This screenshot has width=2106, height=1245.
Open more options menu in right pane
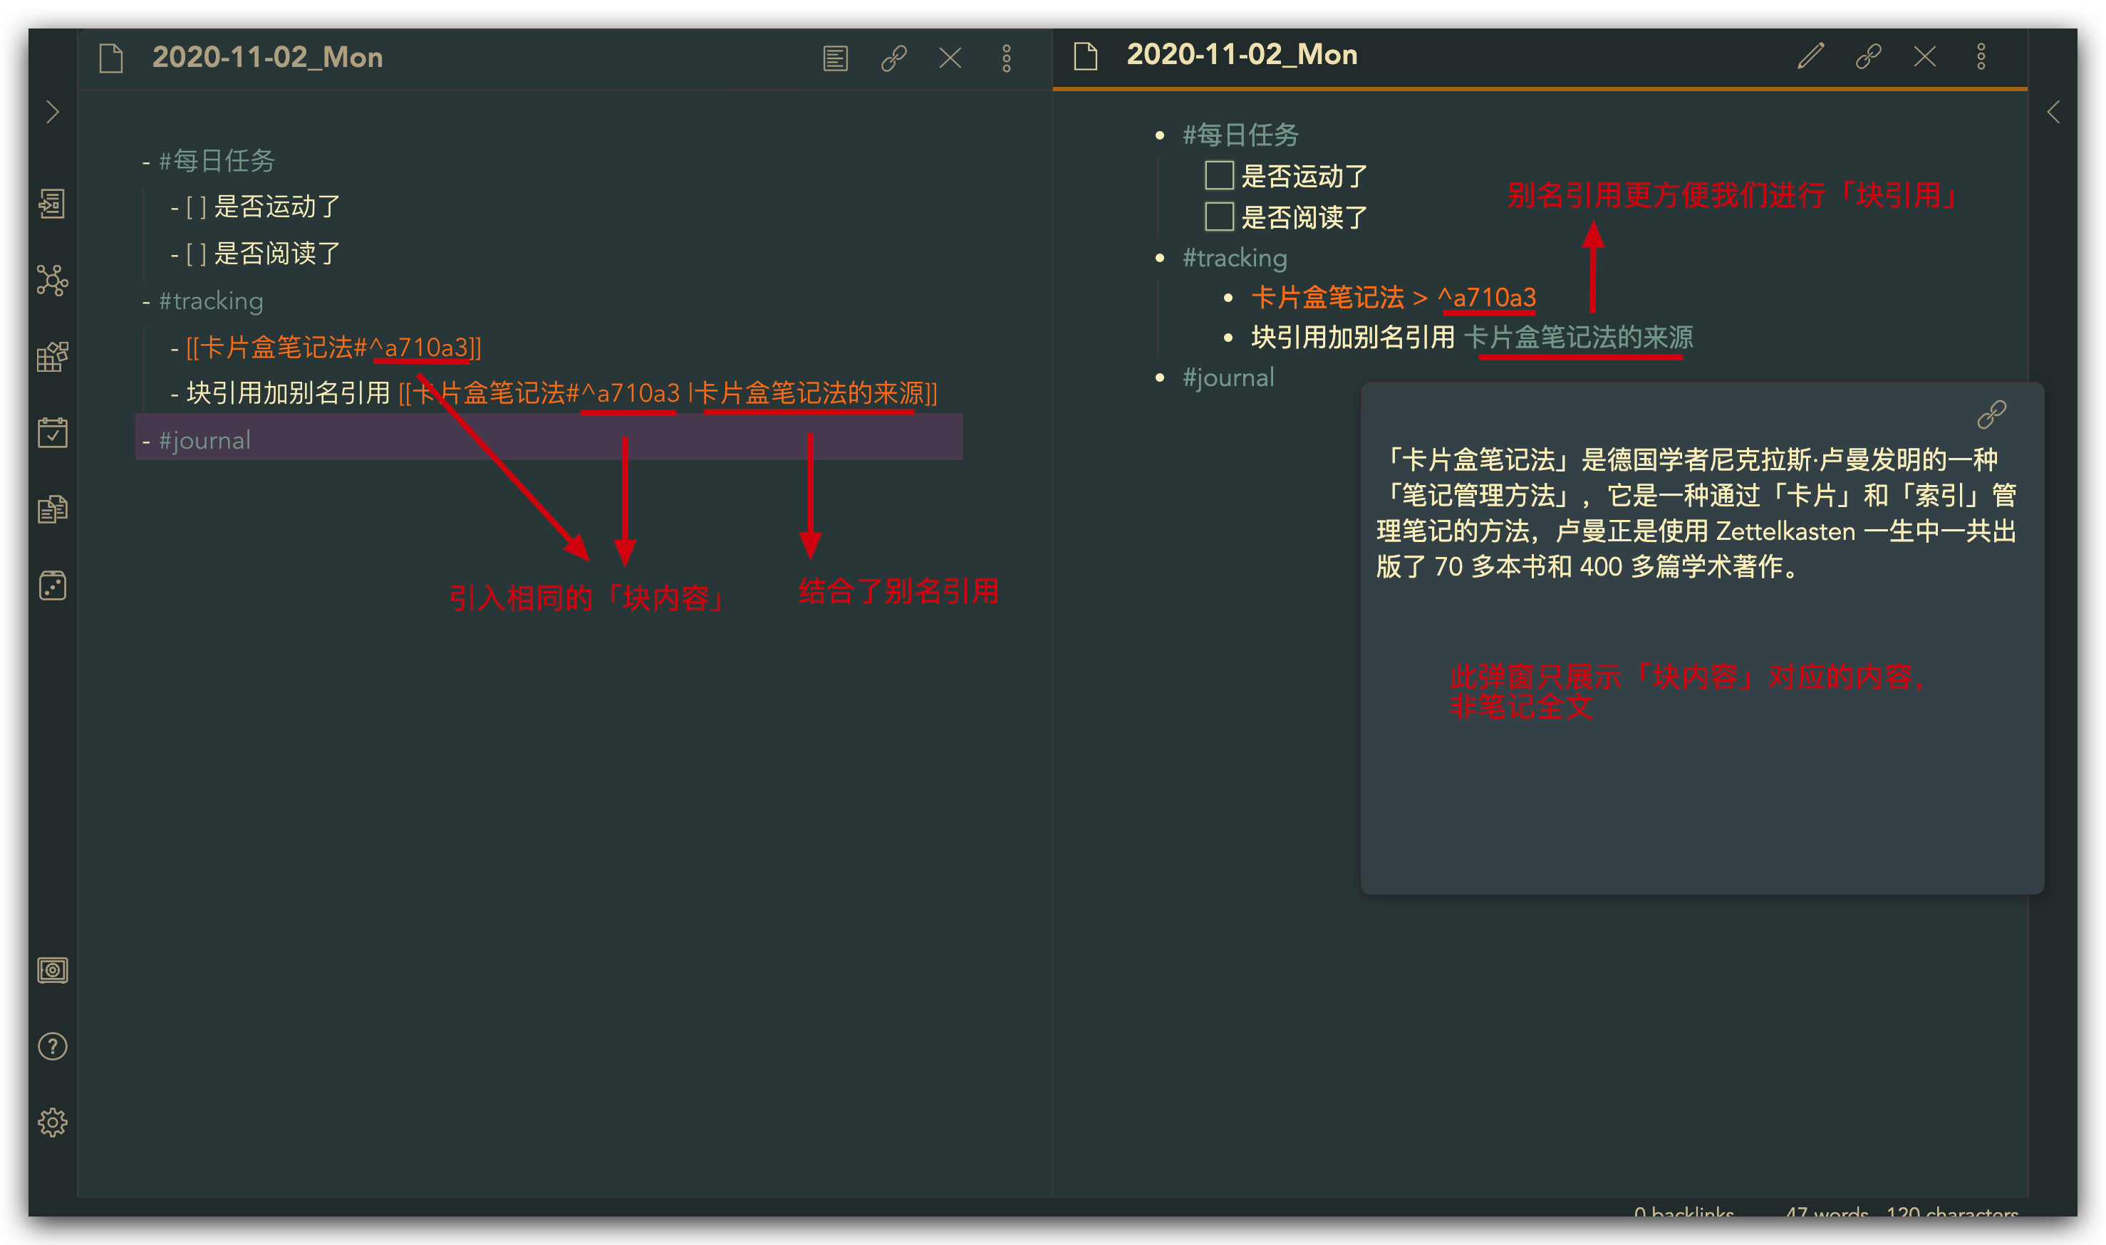(1981, 56)
